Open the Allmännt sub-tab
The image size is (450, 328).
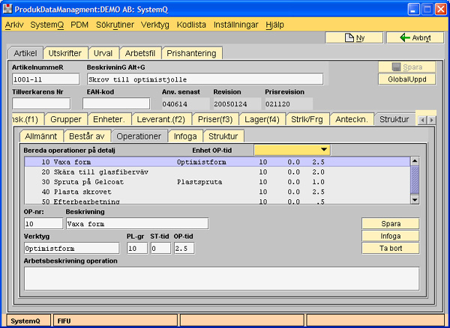40,136
